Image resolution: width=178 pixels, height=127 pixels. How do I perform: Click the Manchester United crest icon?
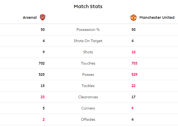(x=134, y=18)
